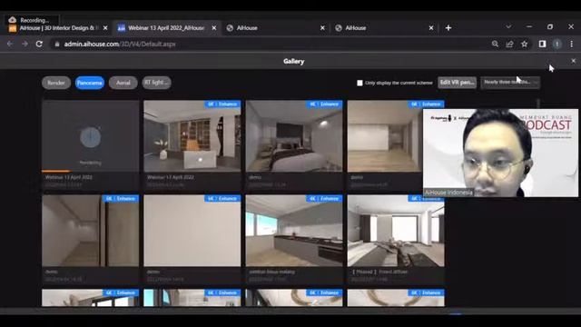This screenshot has width=581, height=327.
Task: Open the office desk panorama thumbnail
Action: coord(192,135)
